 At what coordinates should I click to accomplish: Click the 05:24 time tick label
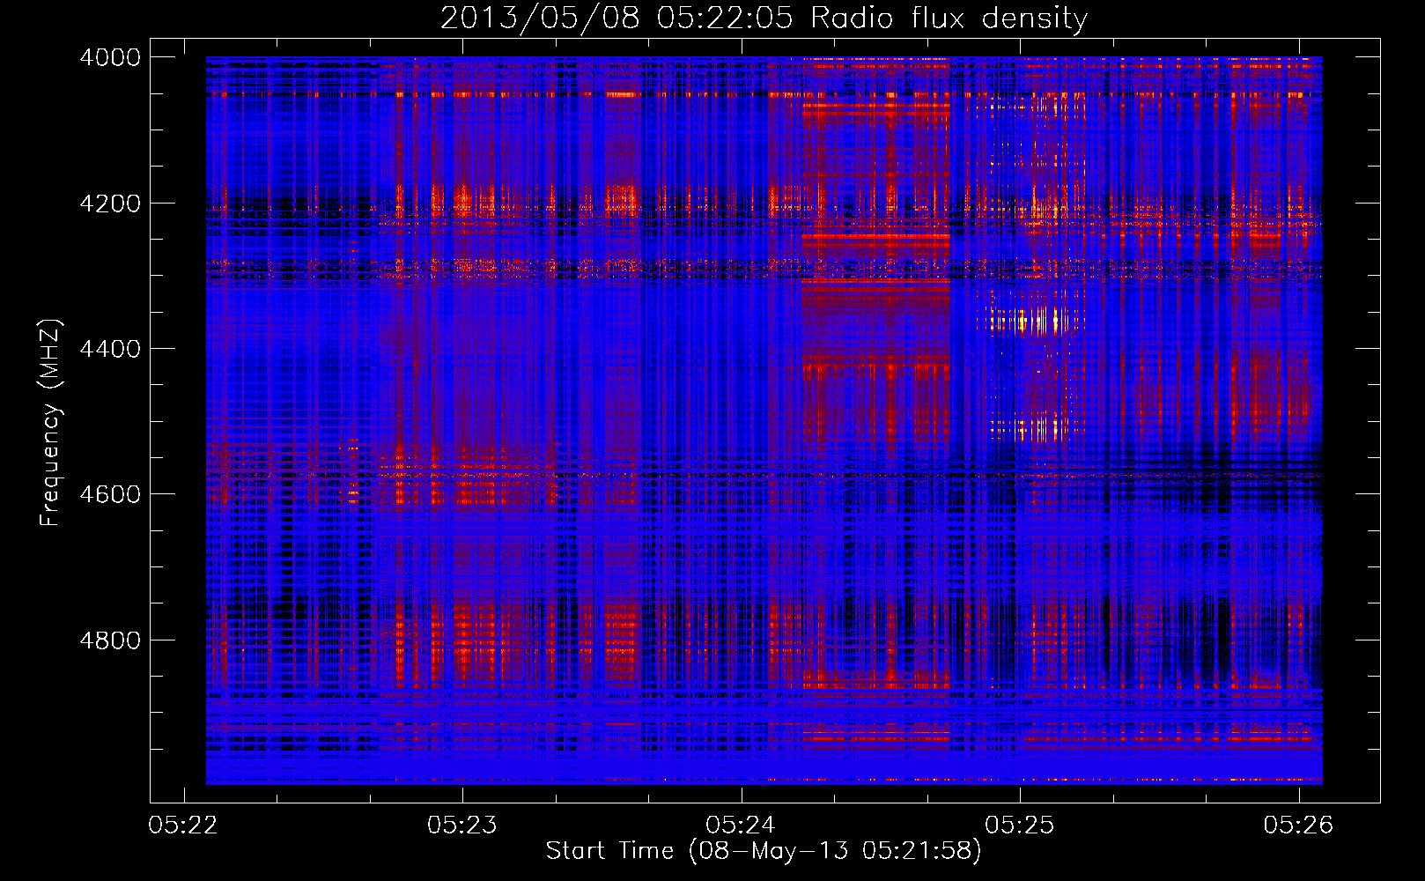741,825
